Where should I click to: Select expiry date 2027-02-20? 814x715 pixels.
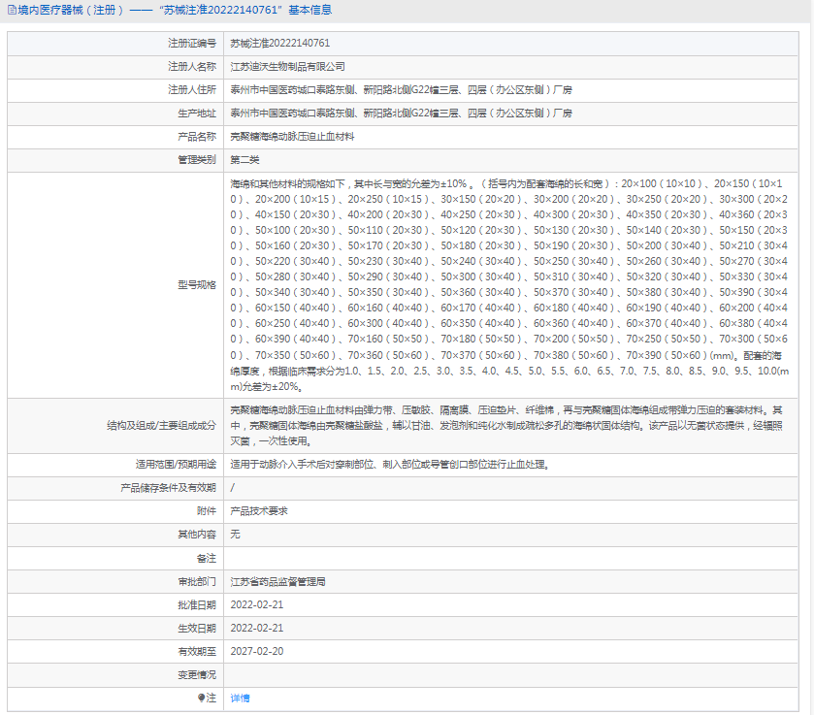pyautogui.click(x=257, y=651)
